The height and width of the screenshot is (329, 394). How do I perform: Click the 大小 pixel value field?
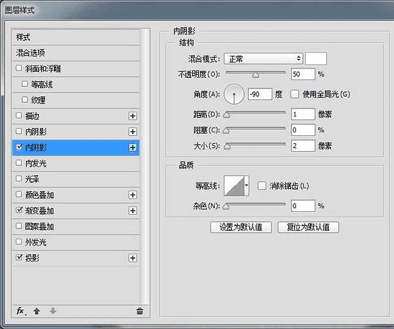point(303,146)
